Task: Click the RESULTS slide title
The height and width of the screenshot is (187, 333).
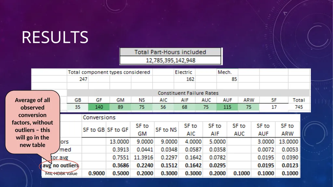Action: [x=55, y=37]
